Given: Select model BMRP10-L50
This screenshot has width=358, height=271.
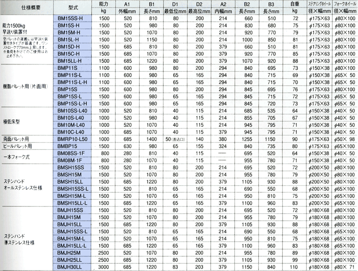Looking at the screenshot, I should (72, 139).
